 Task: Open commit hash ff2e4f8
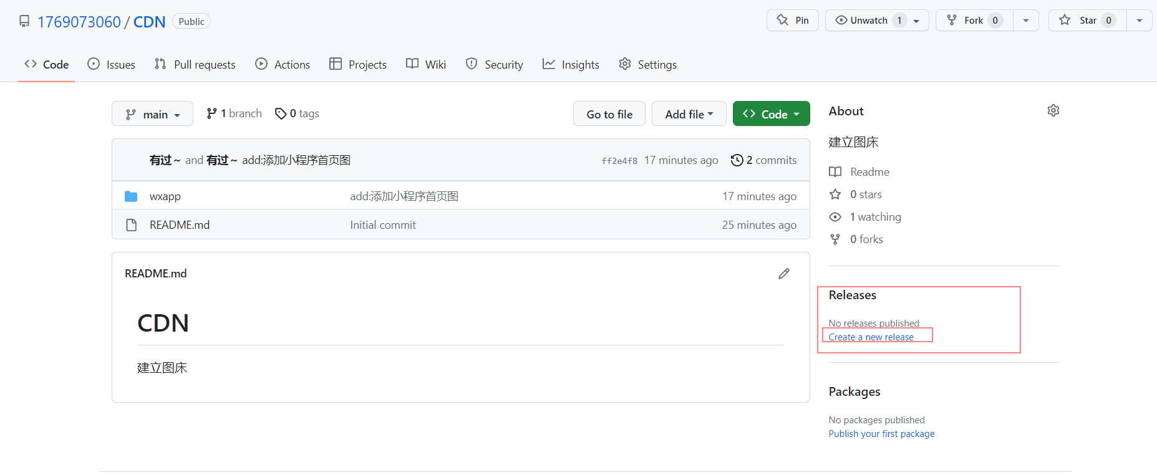(619, 161)
